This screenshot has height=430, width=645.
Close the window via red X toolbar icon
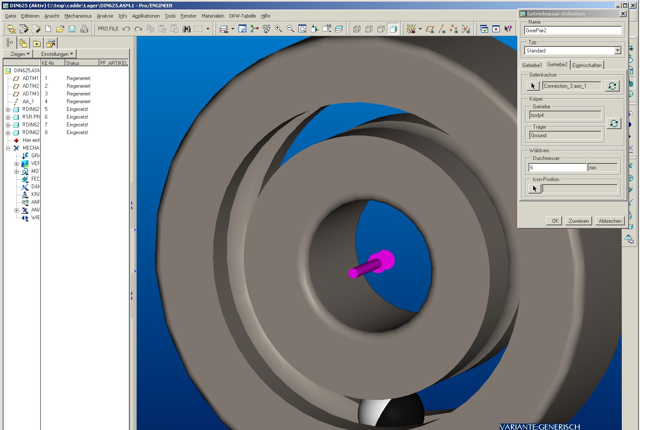(496, 29)
